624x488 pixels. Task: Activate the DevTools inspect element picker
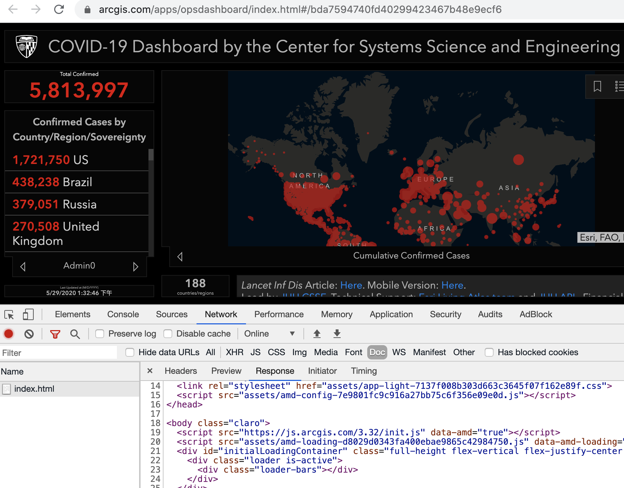pos(9,315)
